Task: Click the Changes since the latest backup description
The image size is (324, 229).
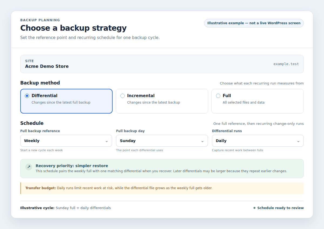Action: pos(153,103)
